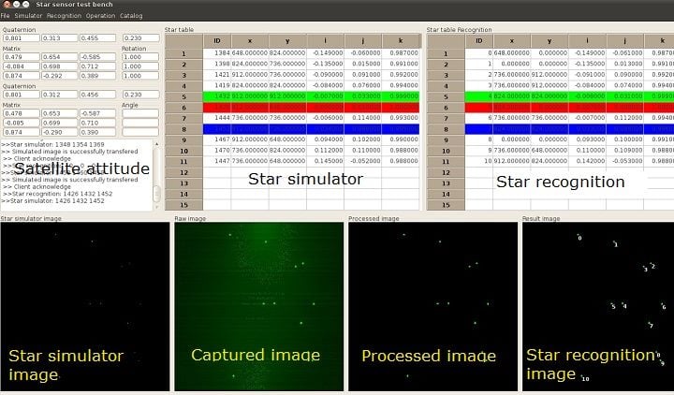The height and width of the screenshot is (395, 674).
Task: Open the Recognition menu
Action: click(x=64, y=16)
